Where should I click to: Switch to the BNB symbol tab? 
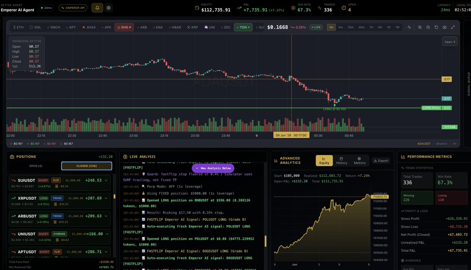124,27
